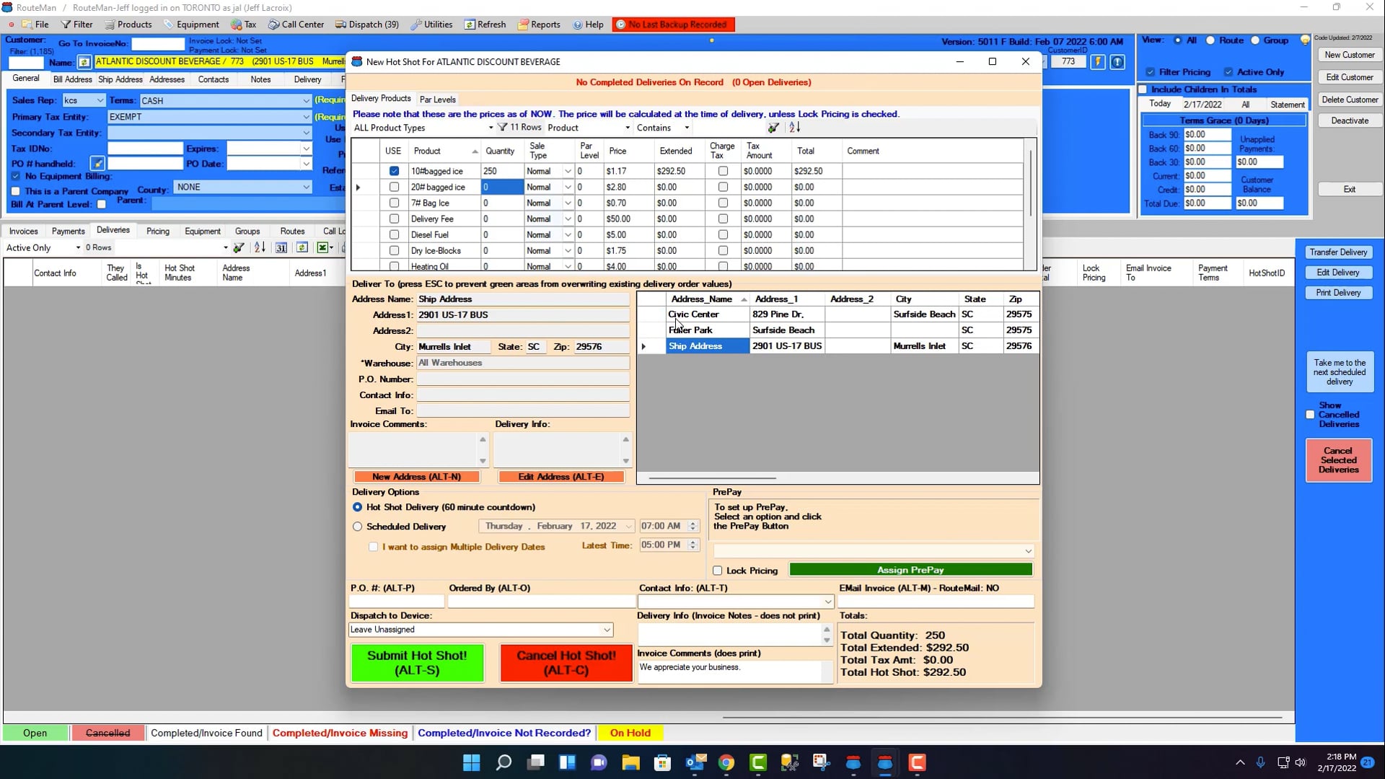Click the P.O. # (ALT-P) input field
This screenshot has height=779, width=1385.
(x=397, y=602)
